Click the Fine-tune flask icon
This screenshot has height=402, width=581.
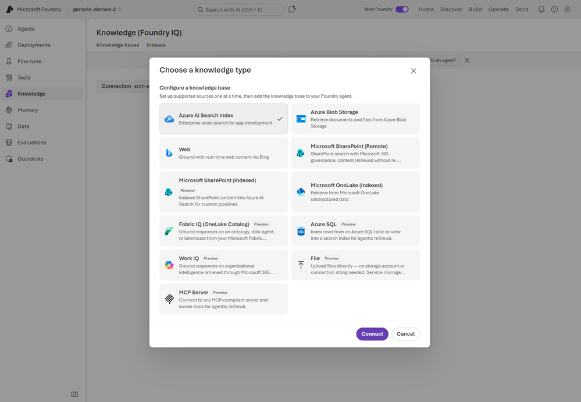tap(9, 62)
